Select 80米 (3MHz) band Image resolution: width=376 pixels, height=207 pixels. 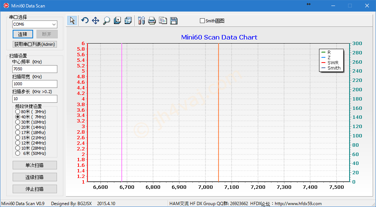click(x=17, y=112)
